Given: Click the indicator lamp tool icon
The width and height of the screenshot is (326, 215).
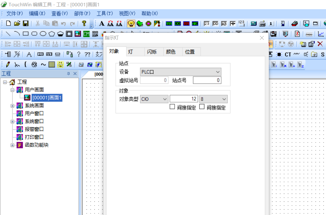Looking at the screenshot, I should 131,24.
